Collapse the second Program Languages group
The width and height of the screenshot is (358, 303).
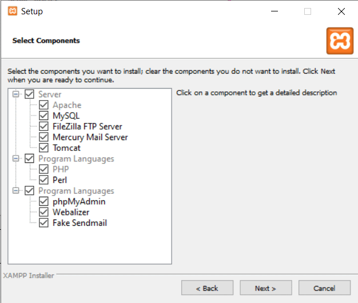click(16, 191)
